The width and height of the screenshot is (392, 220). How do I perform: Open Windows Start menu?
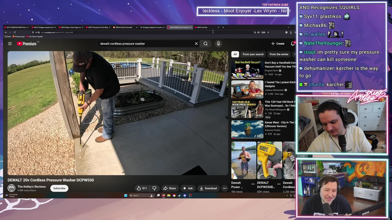(x=126, y=196)
